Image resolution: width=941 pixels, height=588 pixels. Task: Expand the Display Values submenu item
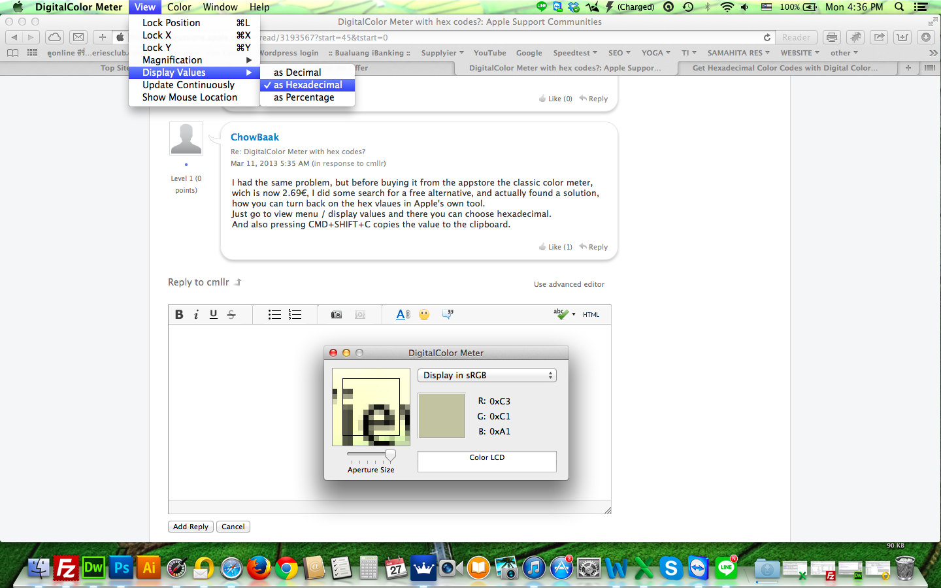click(x=194, y=73)
